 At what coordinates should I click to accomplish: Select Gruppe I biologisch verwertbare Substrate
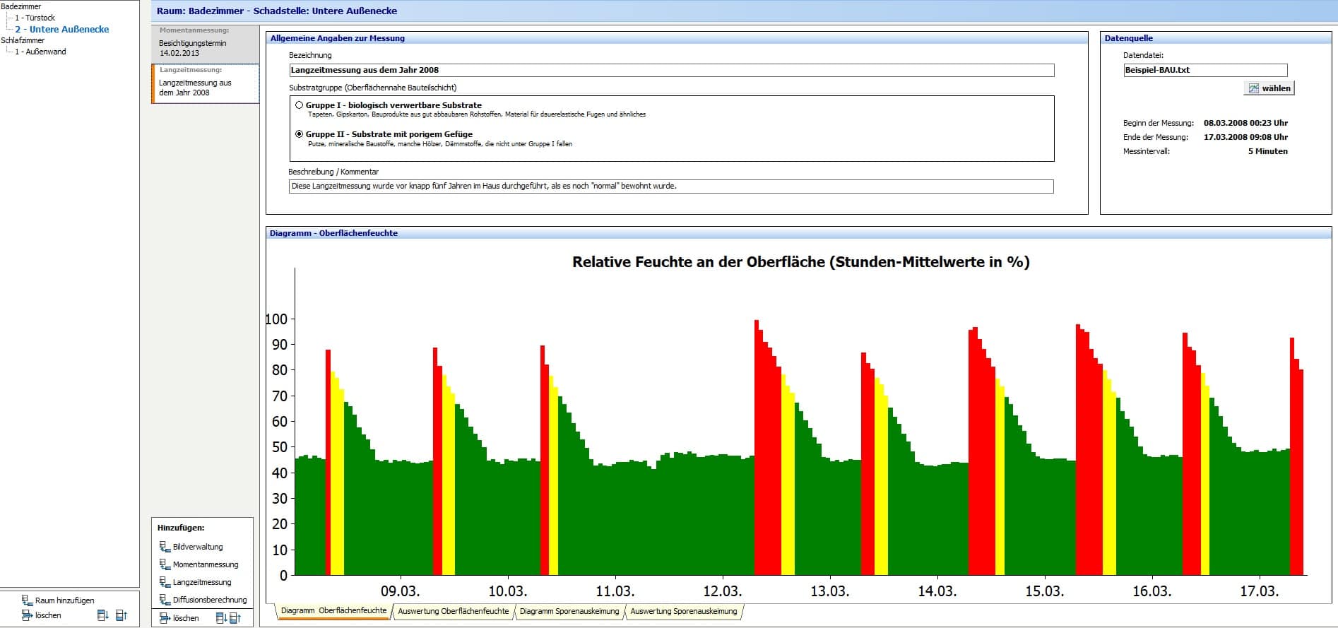coord(300,105)
